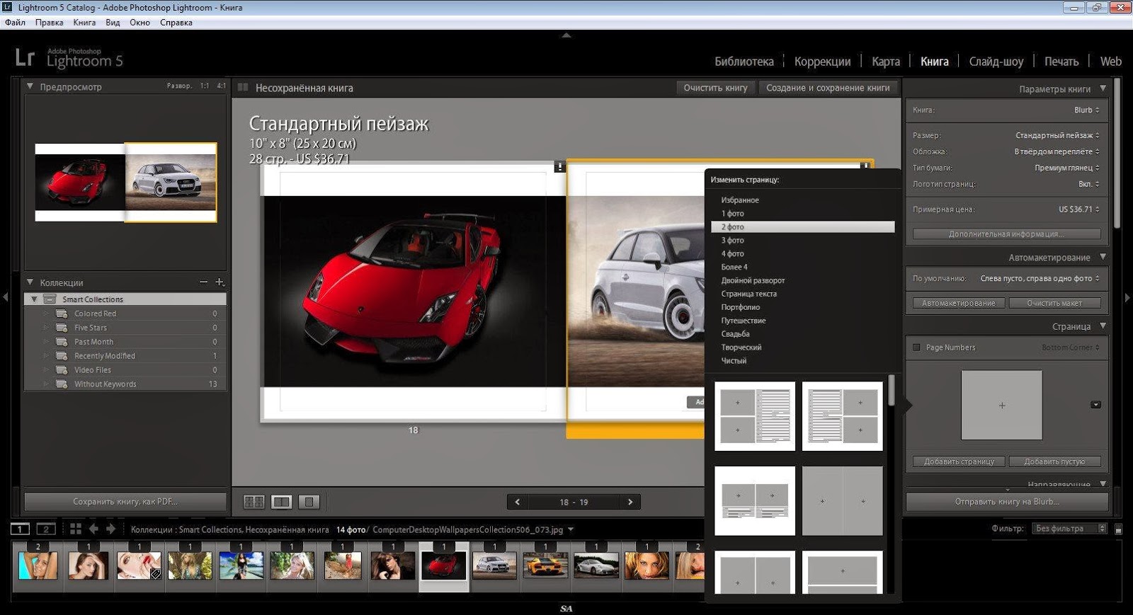Click layout picker vertical scrollbar
The width and height of the screenshot is (1133, 615).
tap(892, 391)
